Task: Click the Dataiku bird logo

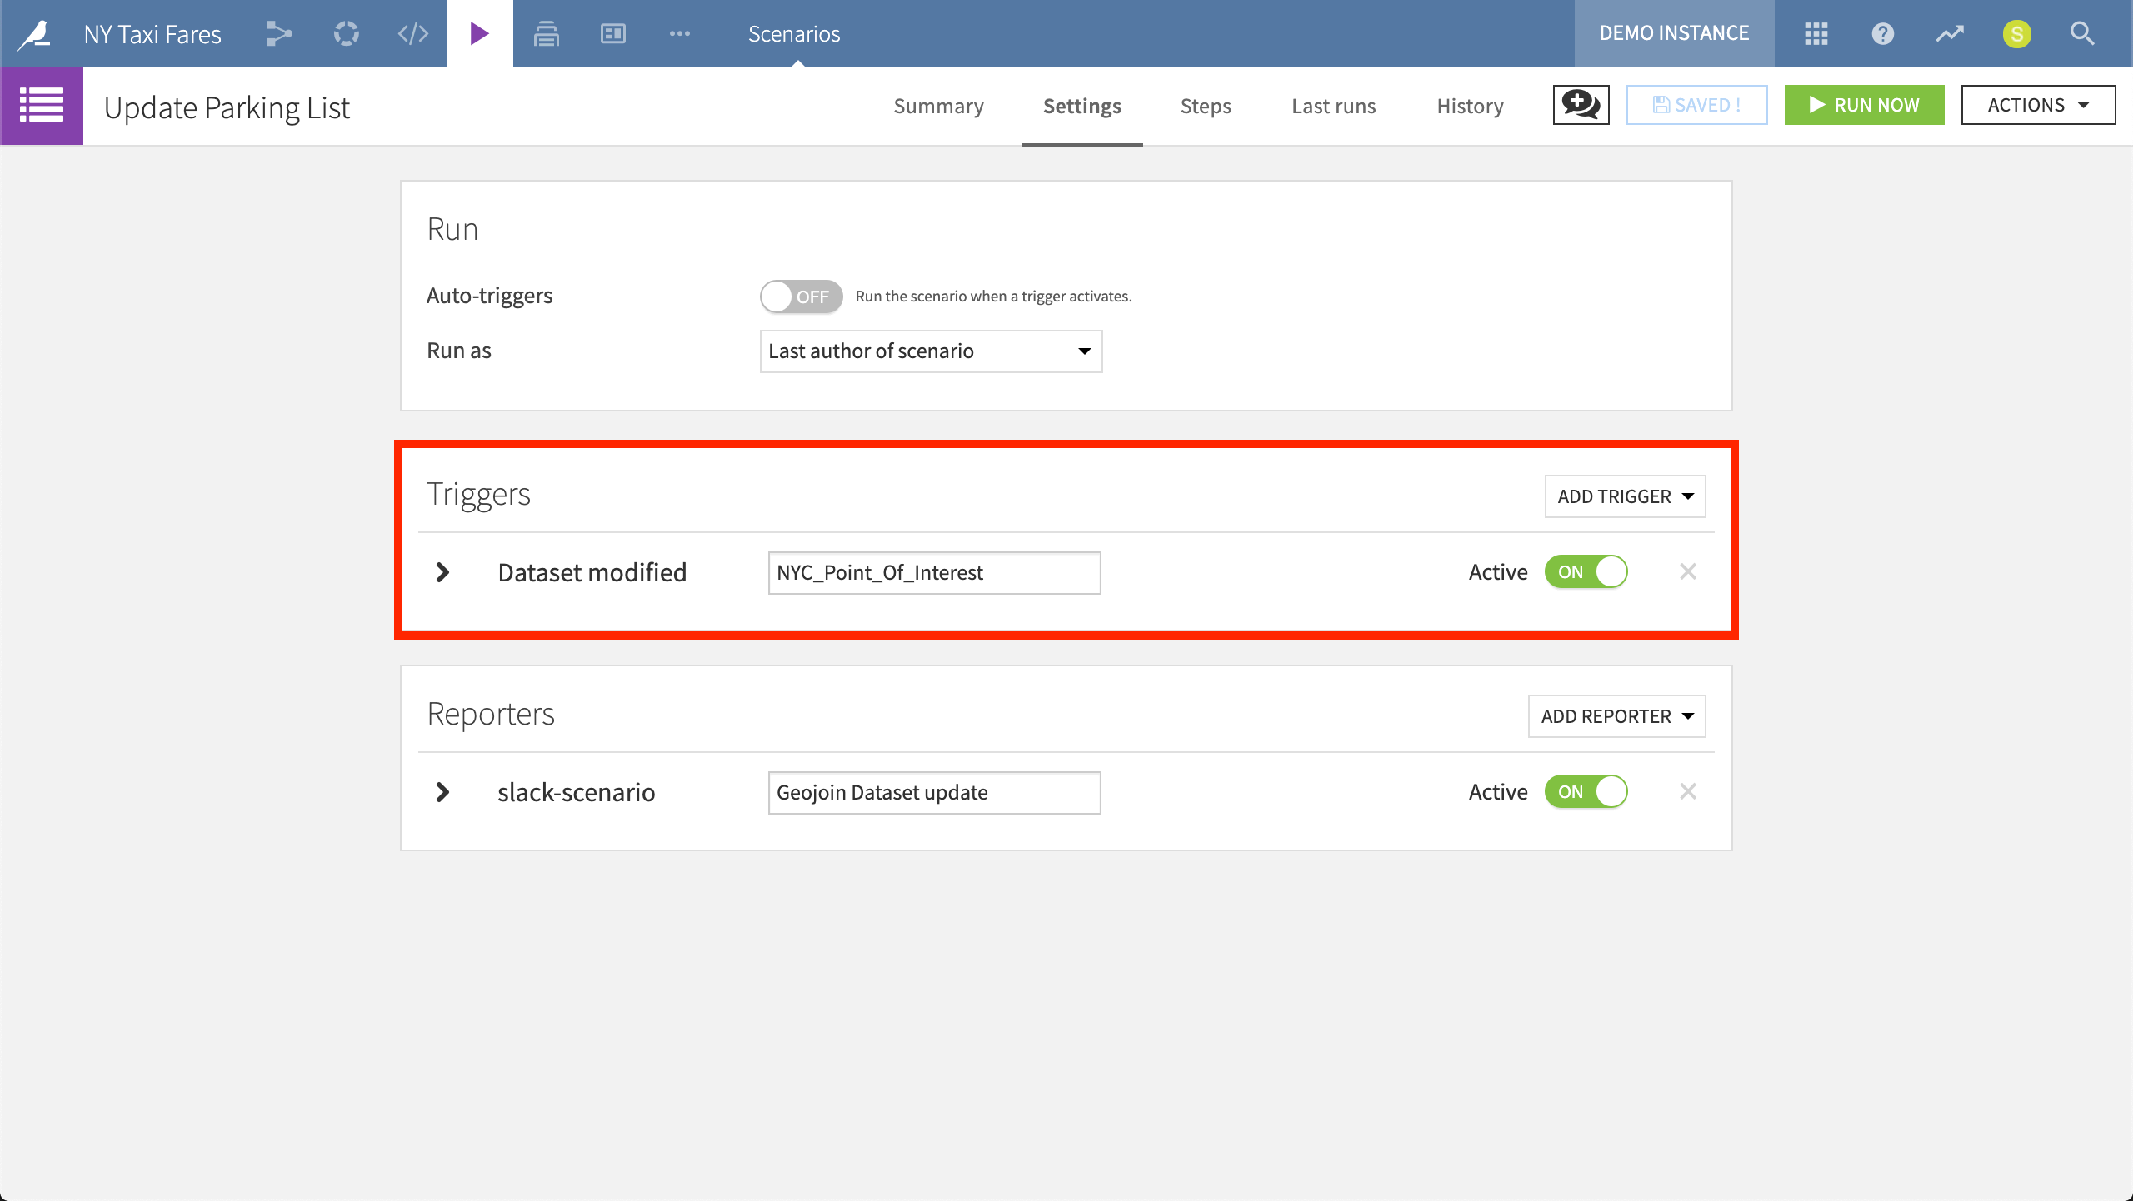Action: (x=36, y=34)
